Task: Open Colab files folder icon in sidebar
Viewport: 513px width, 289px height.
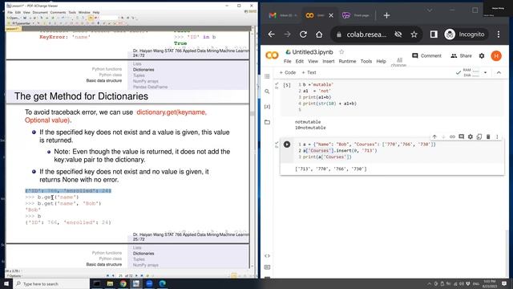Action: point(267,122)
